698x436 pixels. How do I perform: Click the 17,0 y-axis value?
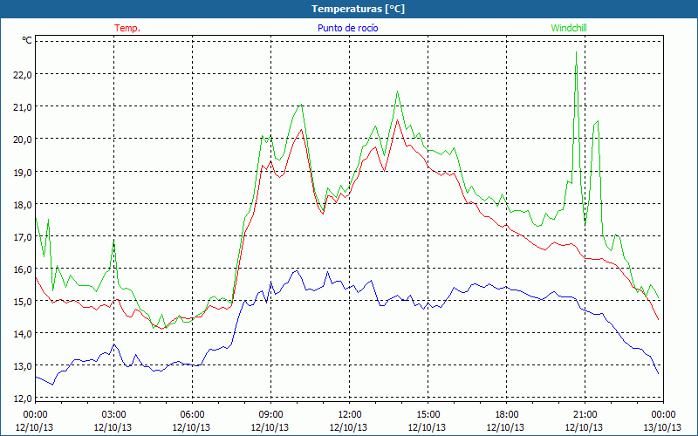23,237
